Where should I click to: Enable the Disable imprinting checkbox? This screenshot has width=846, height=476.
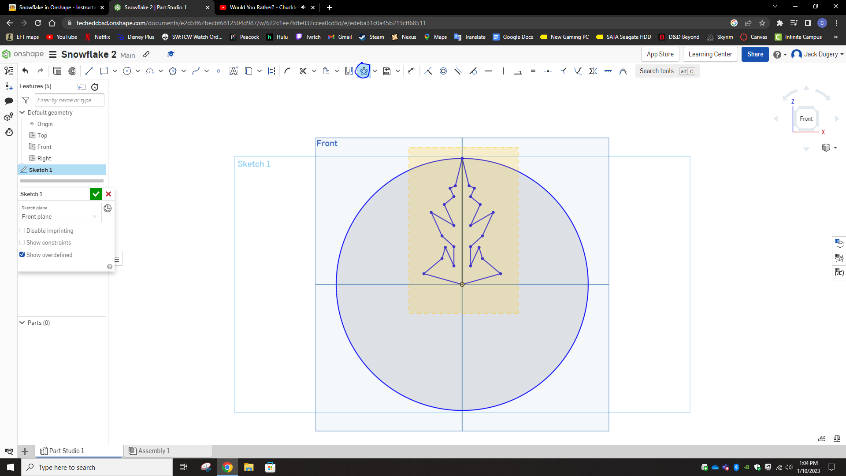pos(22,231)
